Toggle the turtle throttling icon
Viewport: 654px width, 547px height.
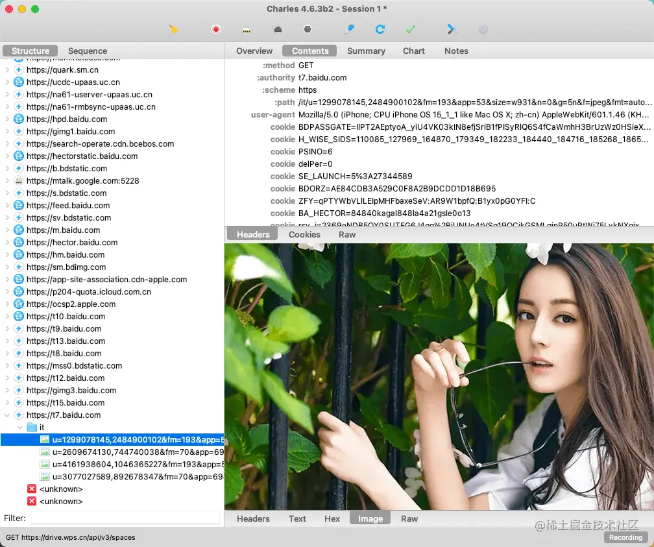pyautogui.click(x=278, y=29)
